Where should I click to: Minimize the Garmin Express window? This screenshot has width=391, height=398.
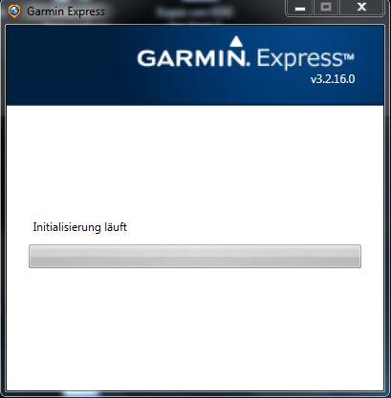[300, 9]
